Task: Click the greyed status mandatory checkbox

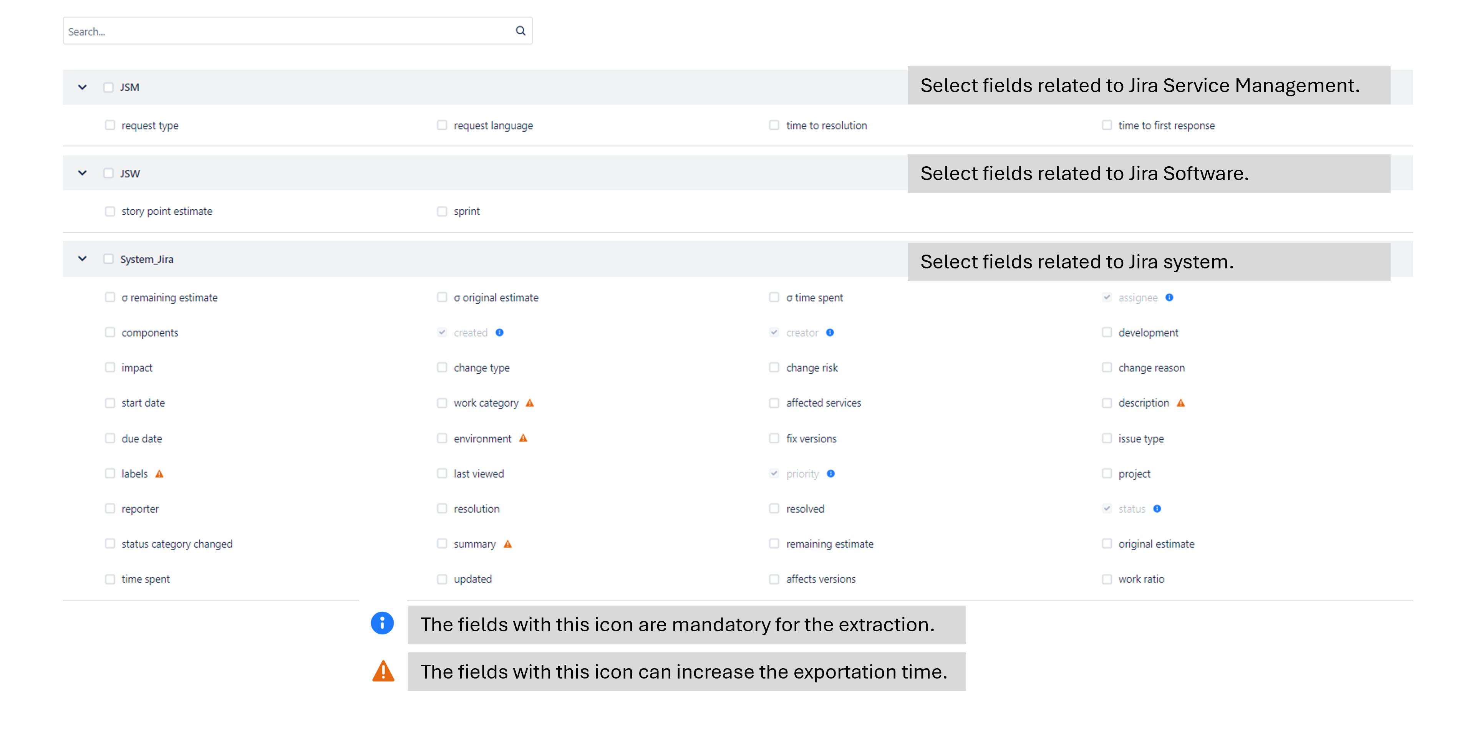Action: click(1106, 508)
